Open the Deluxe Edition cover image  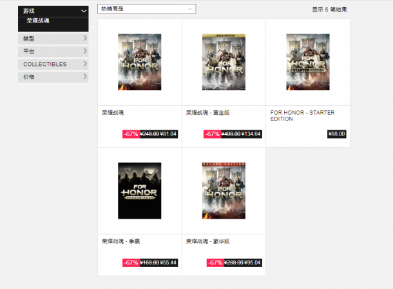[x=224, y=191]
